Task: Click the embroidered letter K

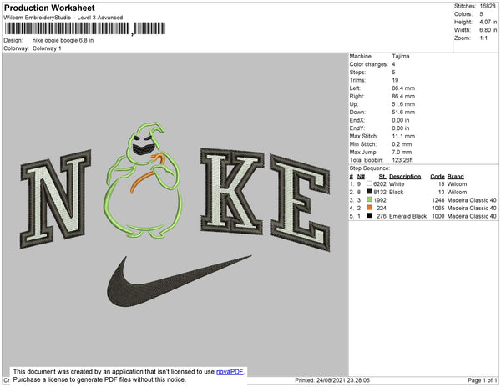Action: pyautogui.click(x=232, y=191)
